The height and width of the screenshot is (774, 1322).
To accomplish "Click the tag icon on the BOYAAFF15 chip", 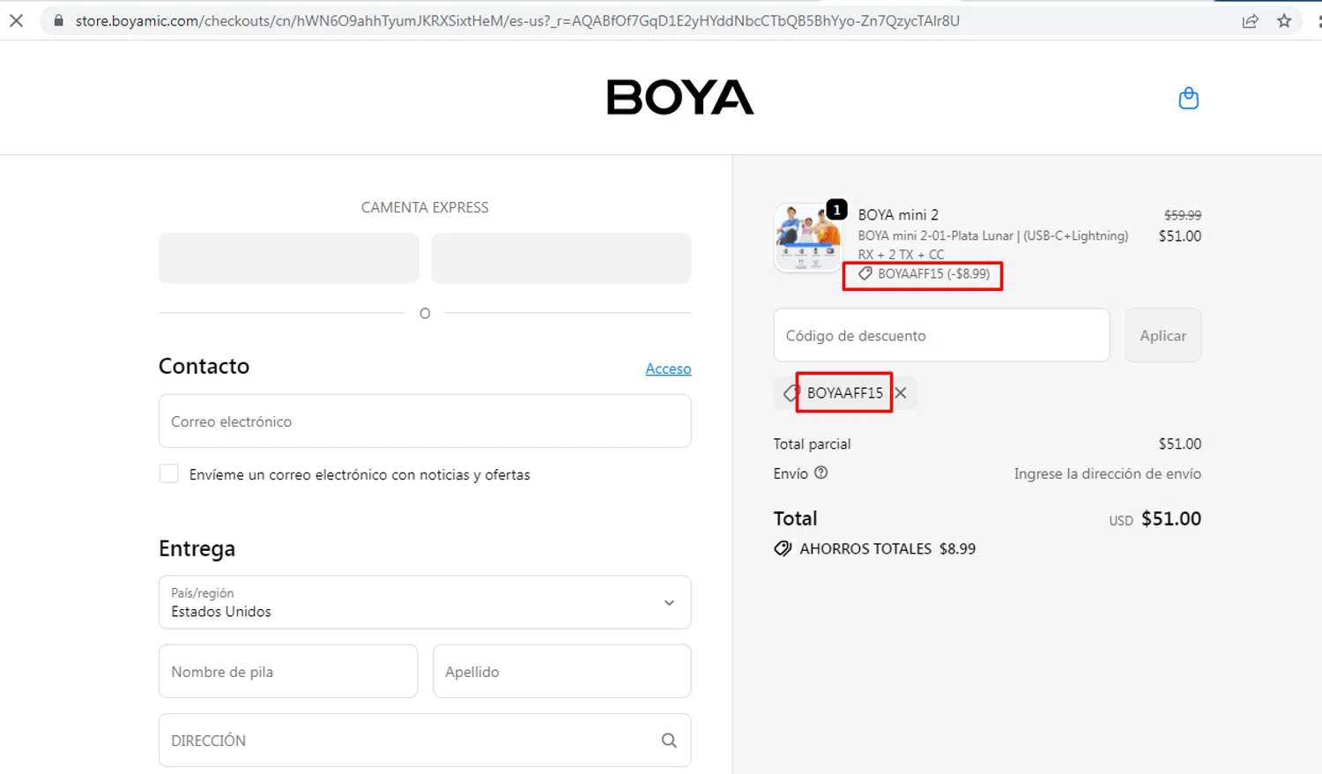I will pyautogui.click(x=791, y=393).
